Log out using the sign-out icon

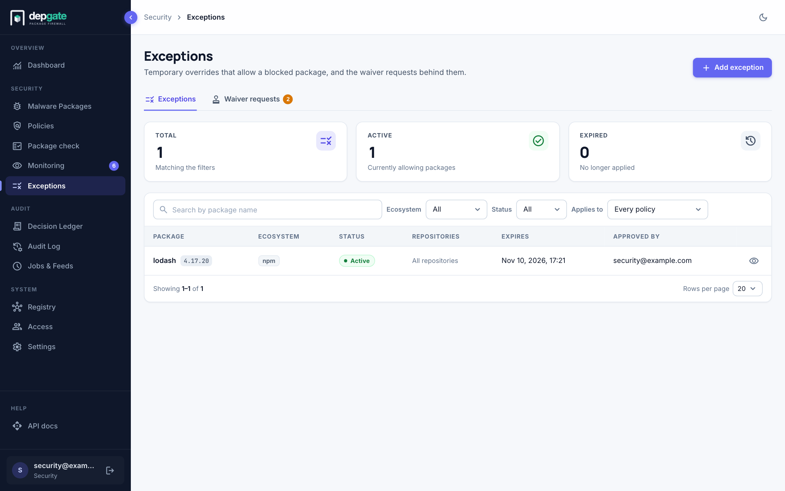(x=110, y=471)
